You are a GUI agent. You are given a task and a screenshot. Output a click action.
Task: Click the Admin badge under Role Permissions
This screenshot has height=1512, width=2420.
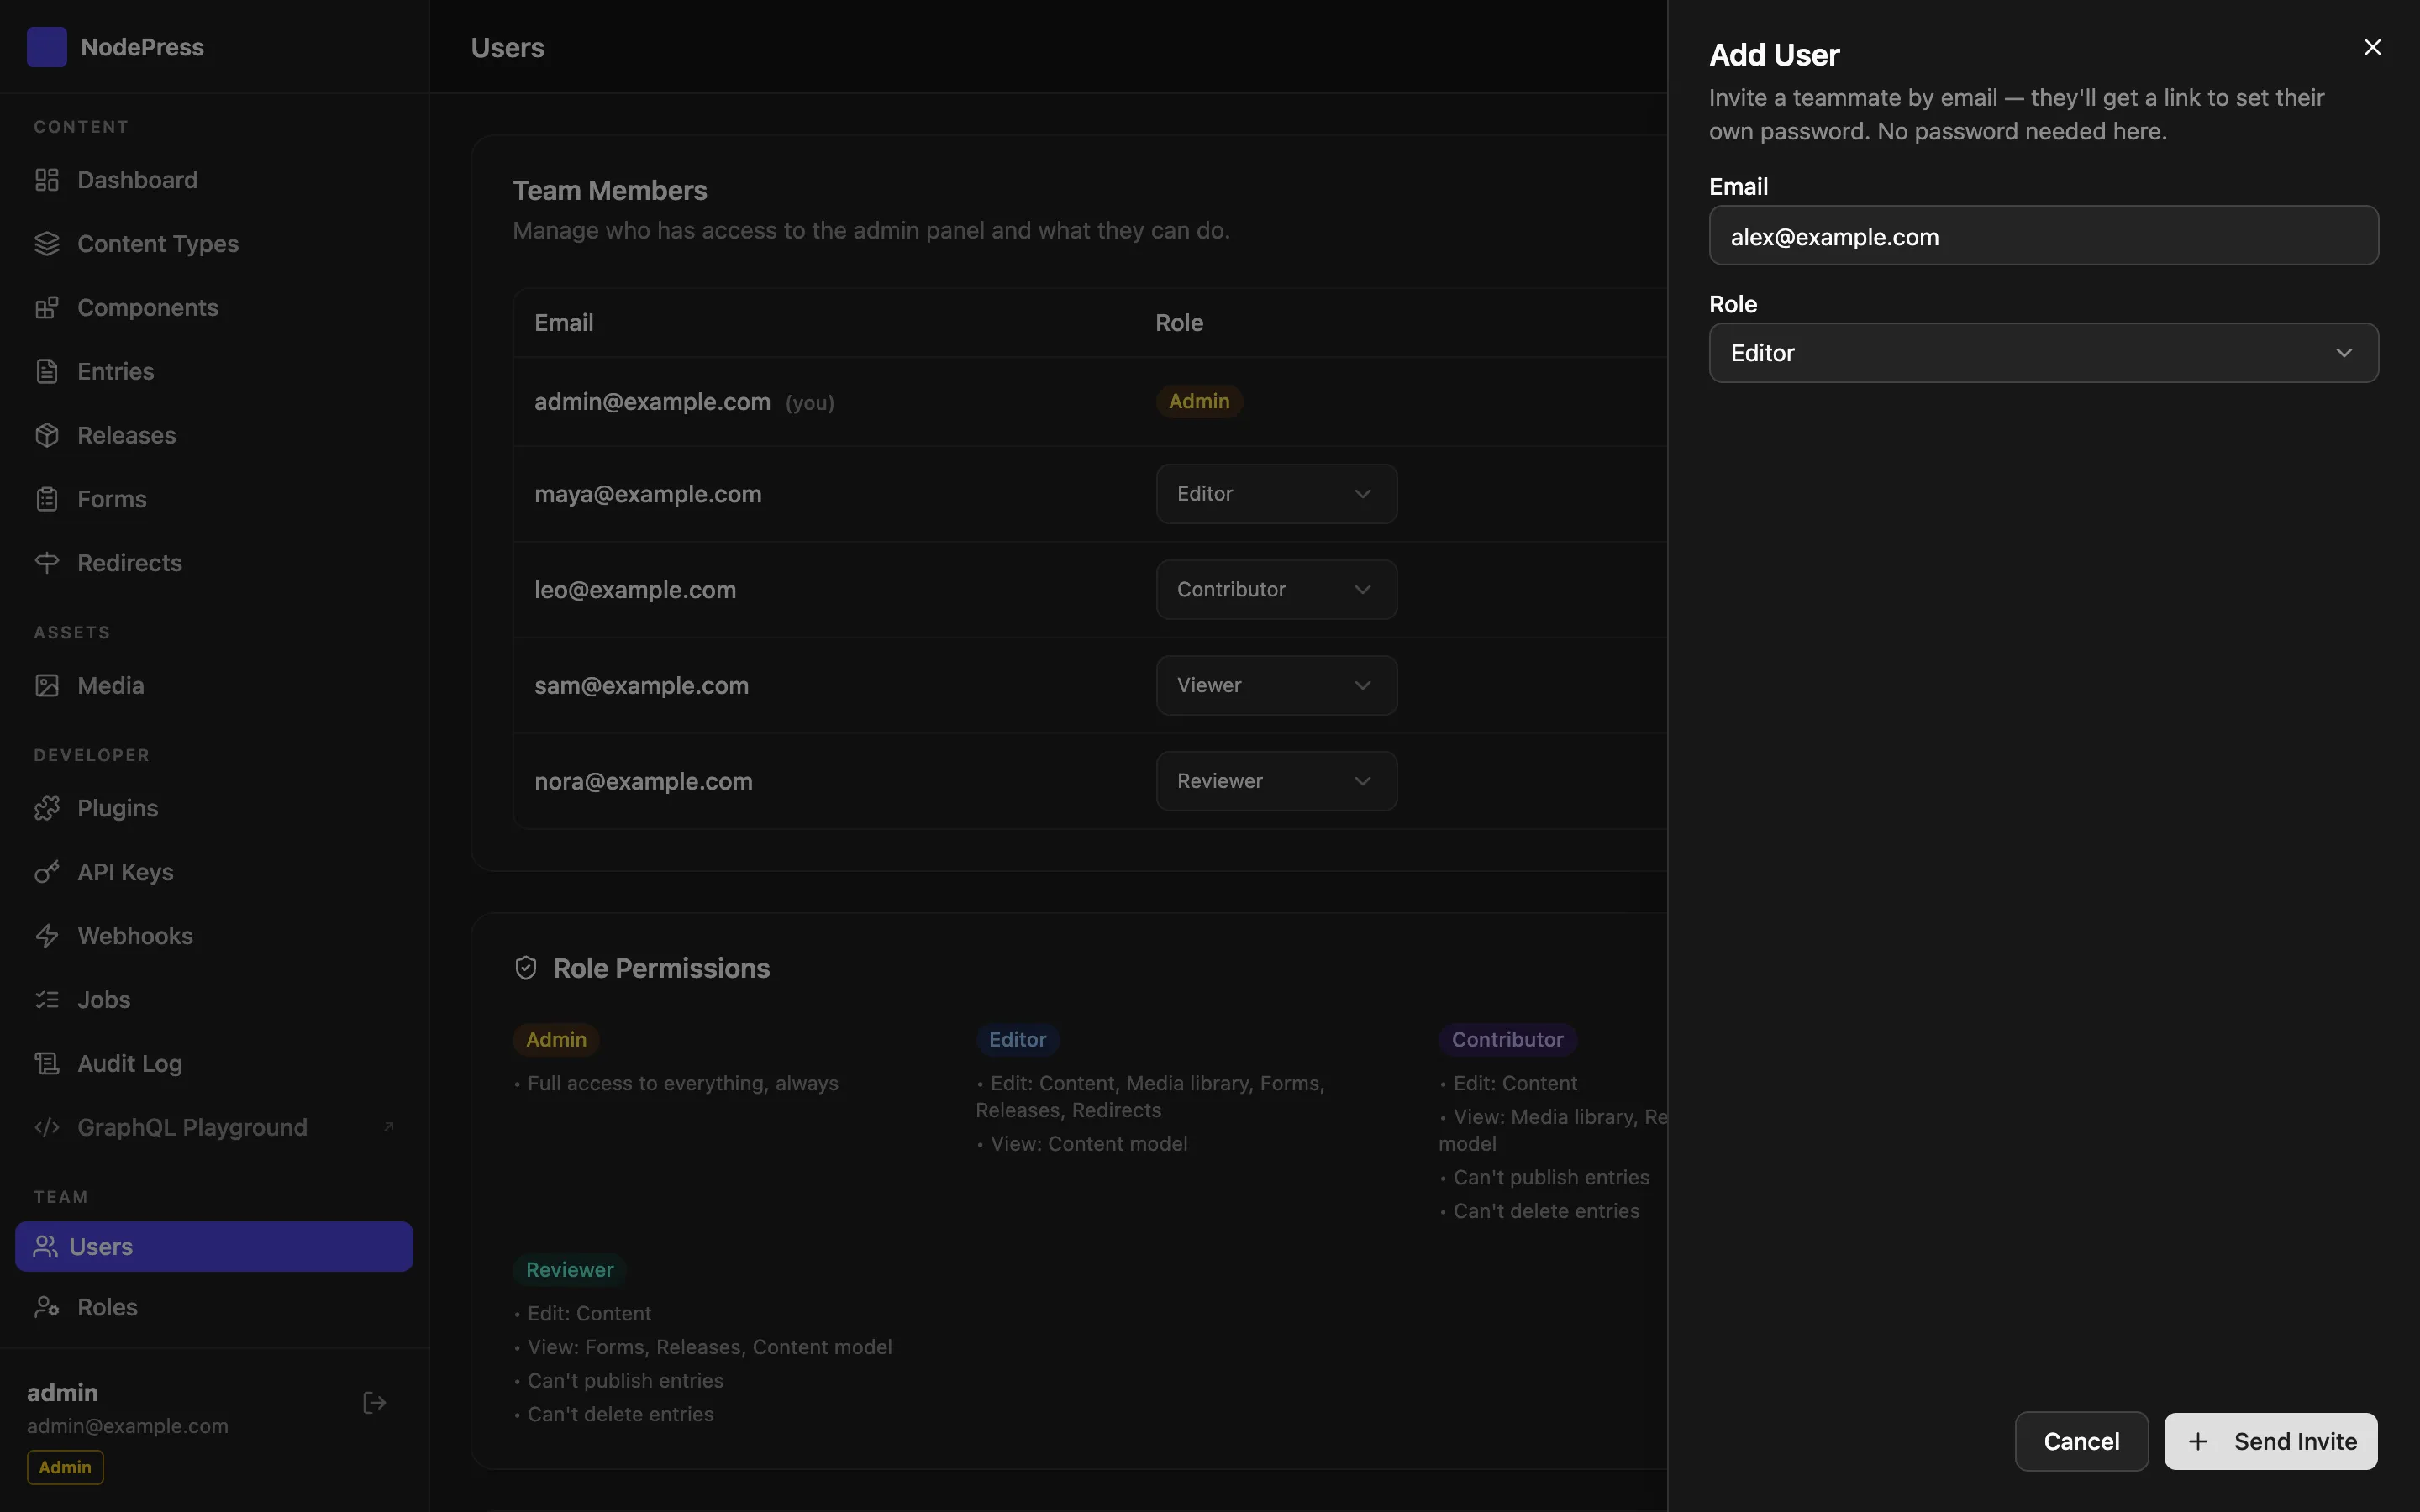556,1040
